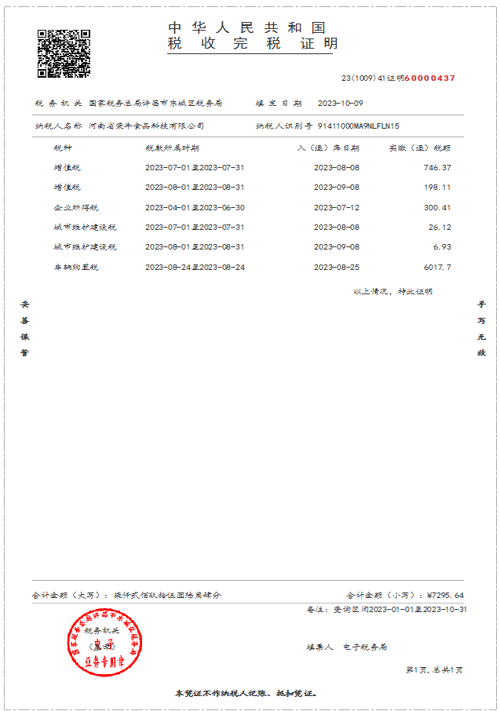Click the issue date 2023-10-09
The image size is (500, 711).
(x=340, y=104)
